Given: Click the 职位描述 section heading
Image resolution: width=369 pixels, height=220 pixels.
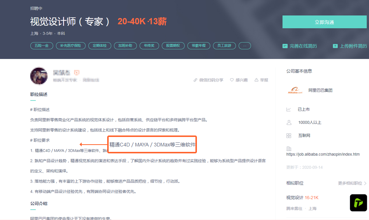Looking at the screenshot, I should click(x=39, y=94).
